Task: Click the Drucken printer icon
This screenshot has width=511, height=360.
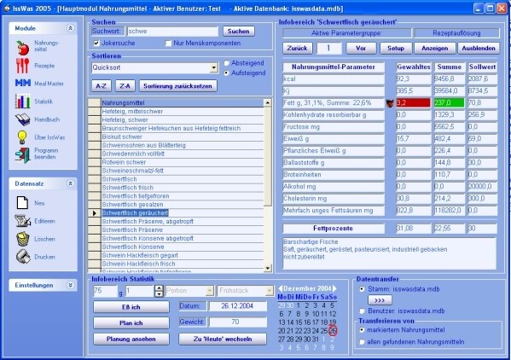Action: pos(23,257)
